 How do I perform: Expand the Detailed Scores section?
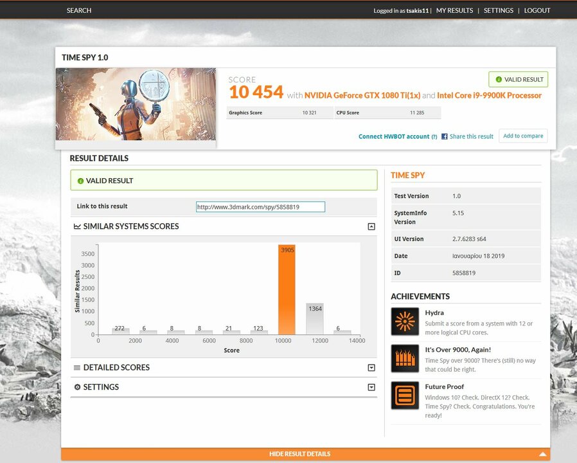coord(371,368)
